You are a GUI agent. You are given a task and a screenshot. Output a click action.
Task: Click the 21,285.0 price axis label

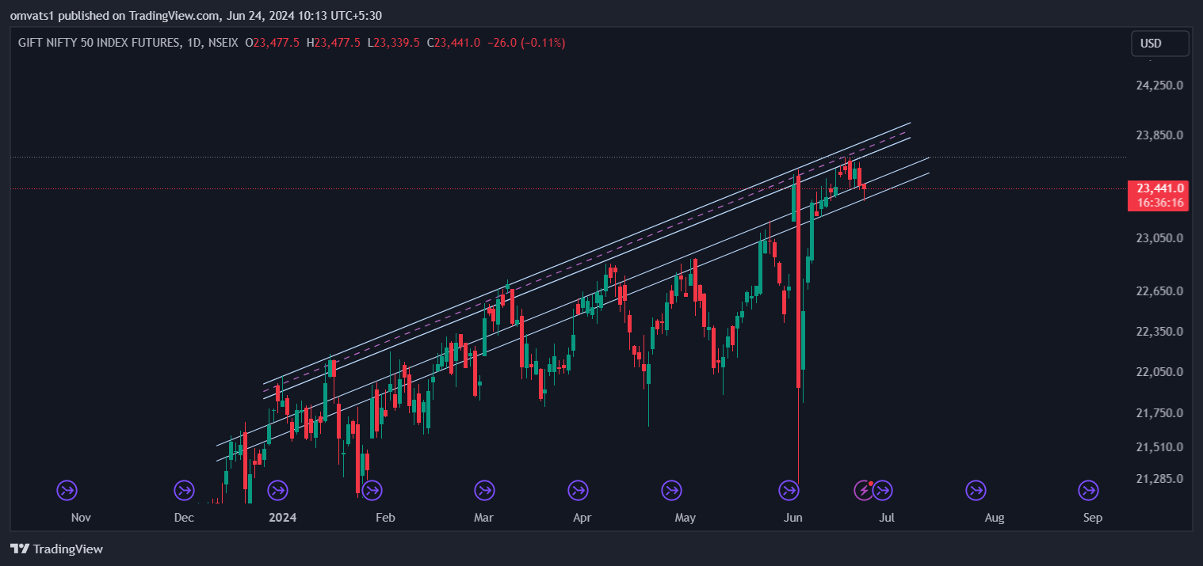[x=1159, y=479]
